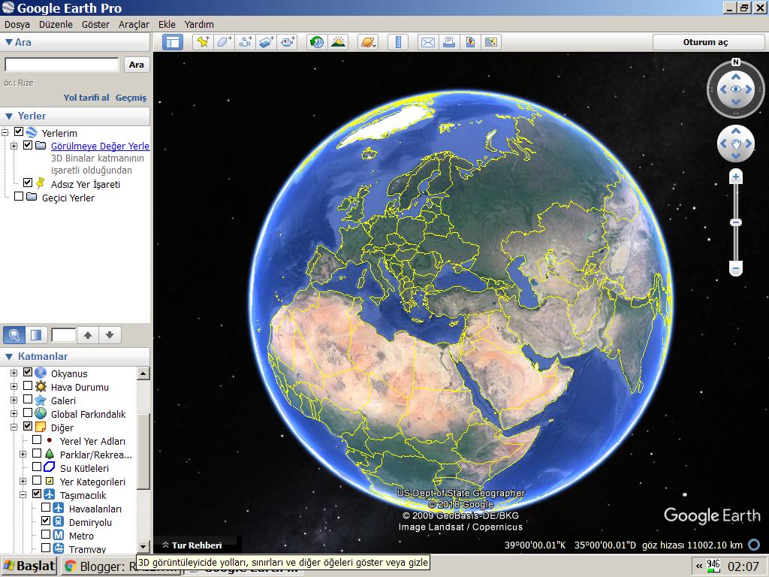This screenshot has height=577, width=769.
Task: Click the email envelope icon
Action: (x=427, y=42)
